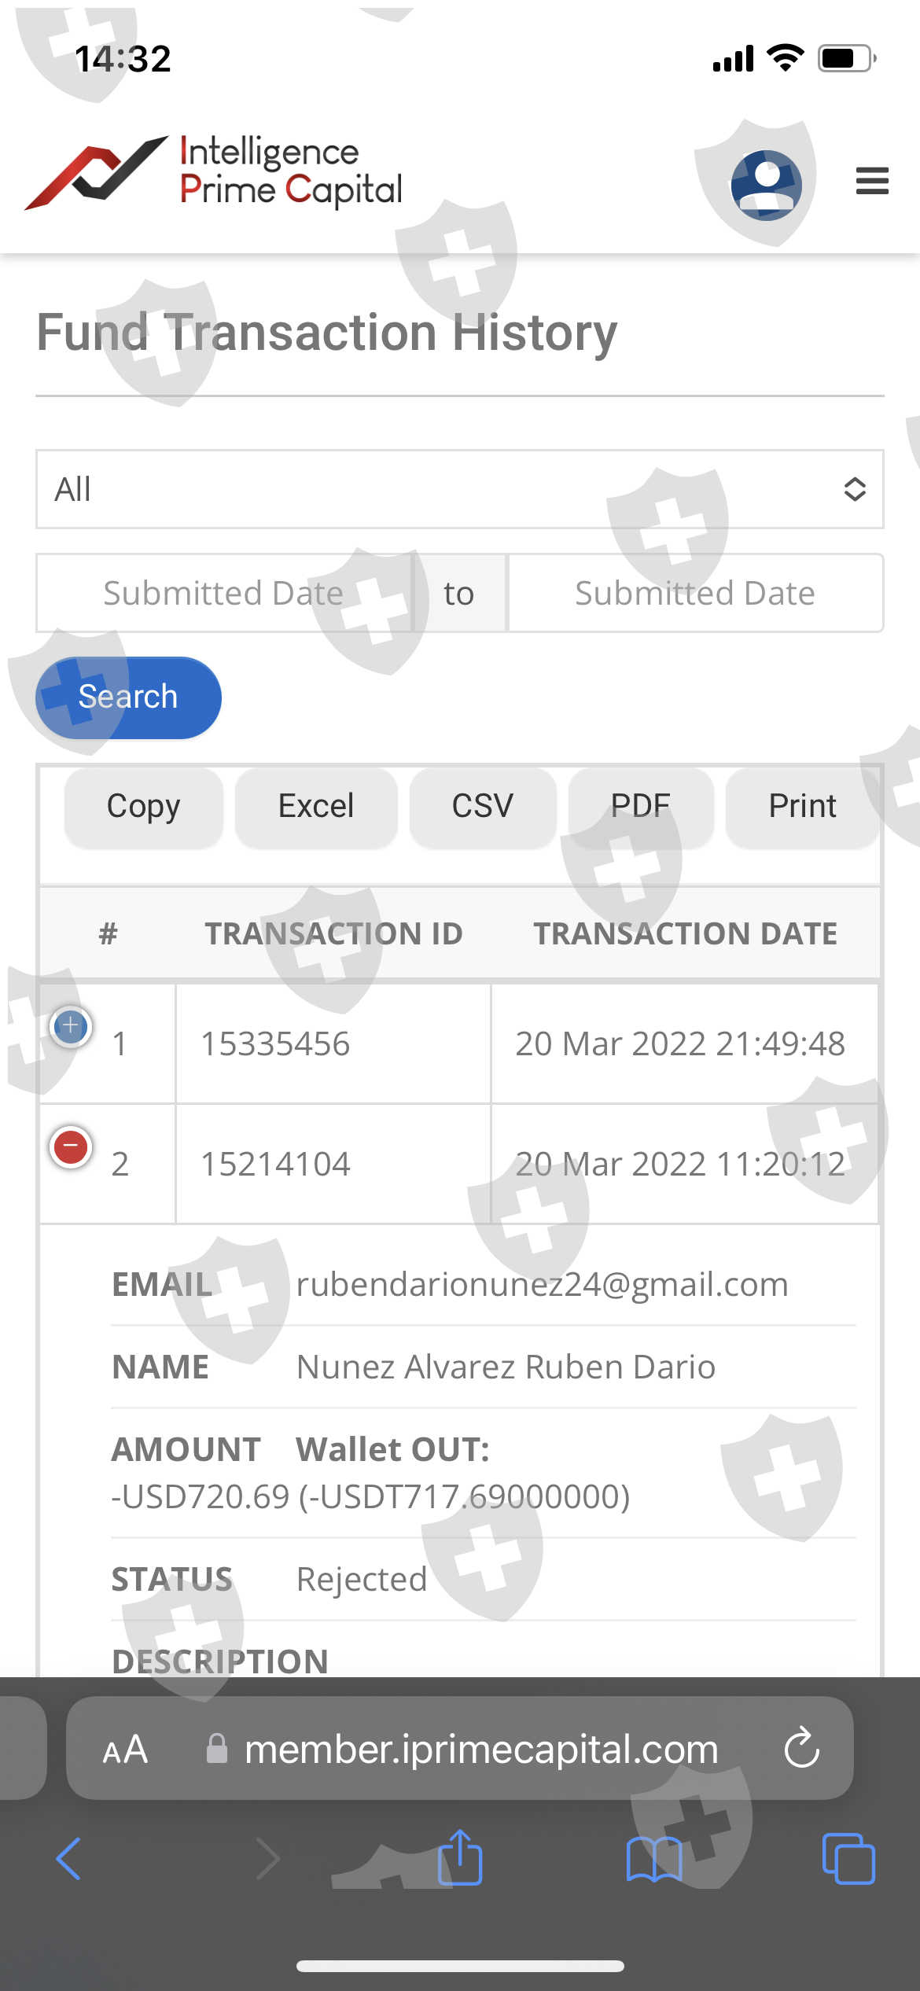This screenshot has width=920, height=1991.
Task: Open Safari AA reader options
Action: [x=125, y=1750]
